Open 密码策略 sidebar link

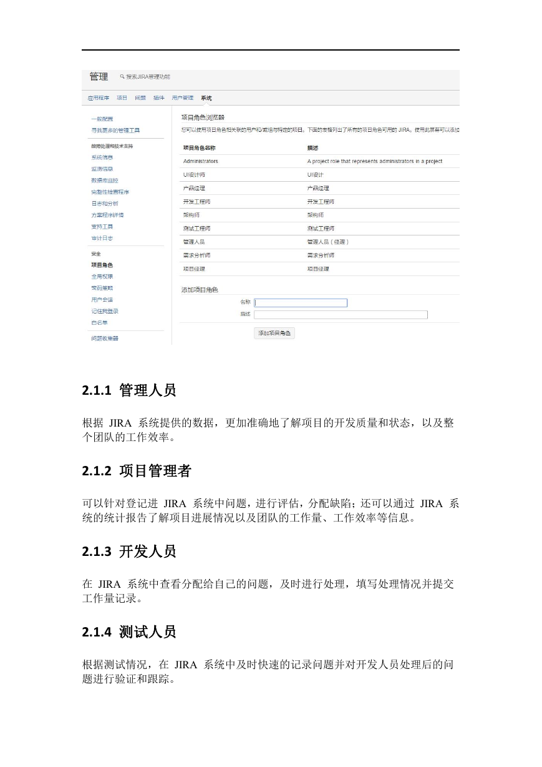click(102, 288)
